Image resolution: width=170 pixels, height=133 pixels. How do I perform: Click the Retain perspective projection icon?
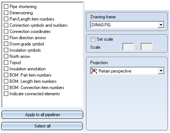(94, 71)
